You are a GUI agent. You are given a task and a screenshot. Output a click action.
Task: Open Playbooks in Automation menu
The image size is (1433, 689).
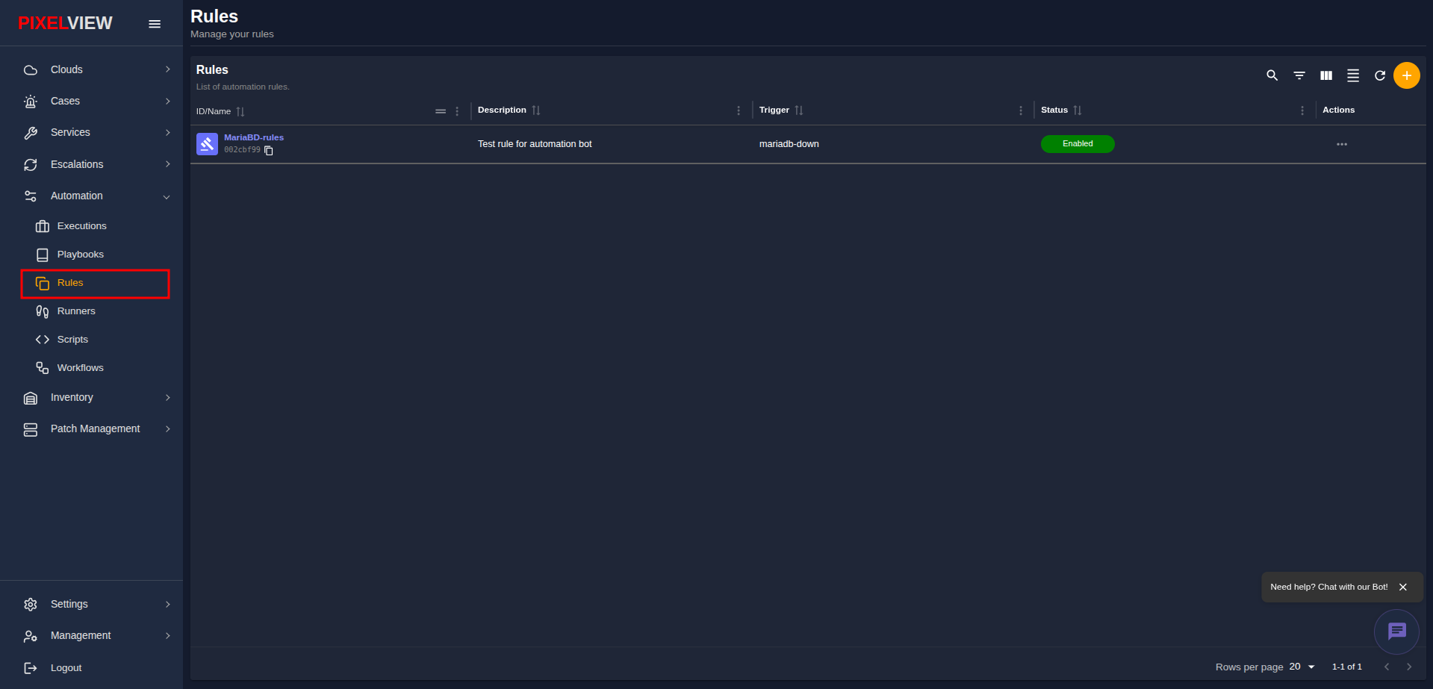coord(80,255)
